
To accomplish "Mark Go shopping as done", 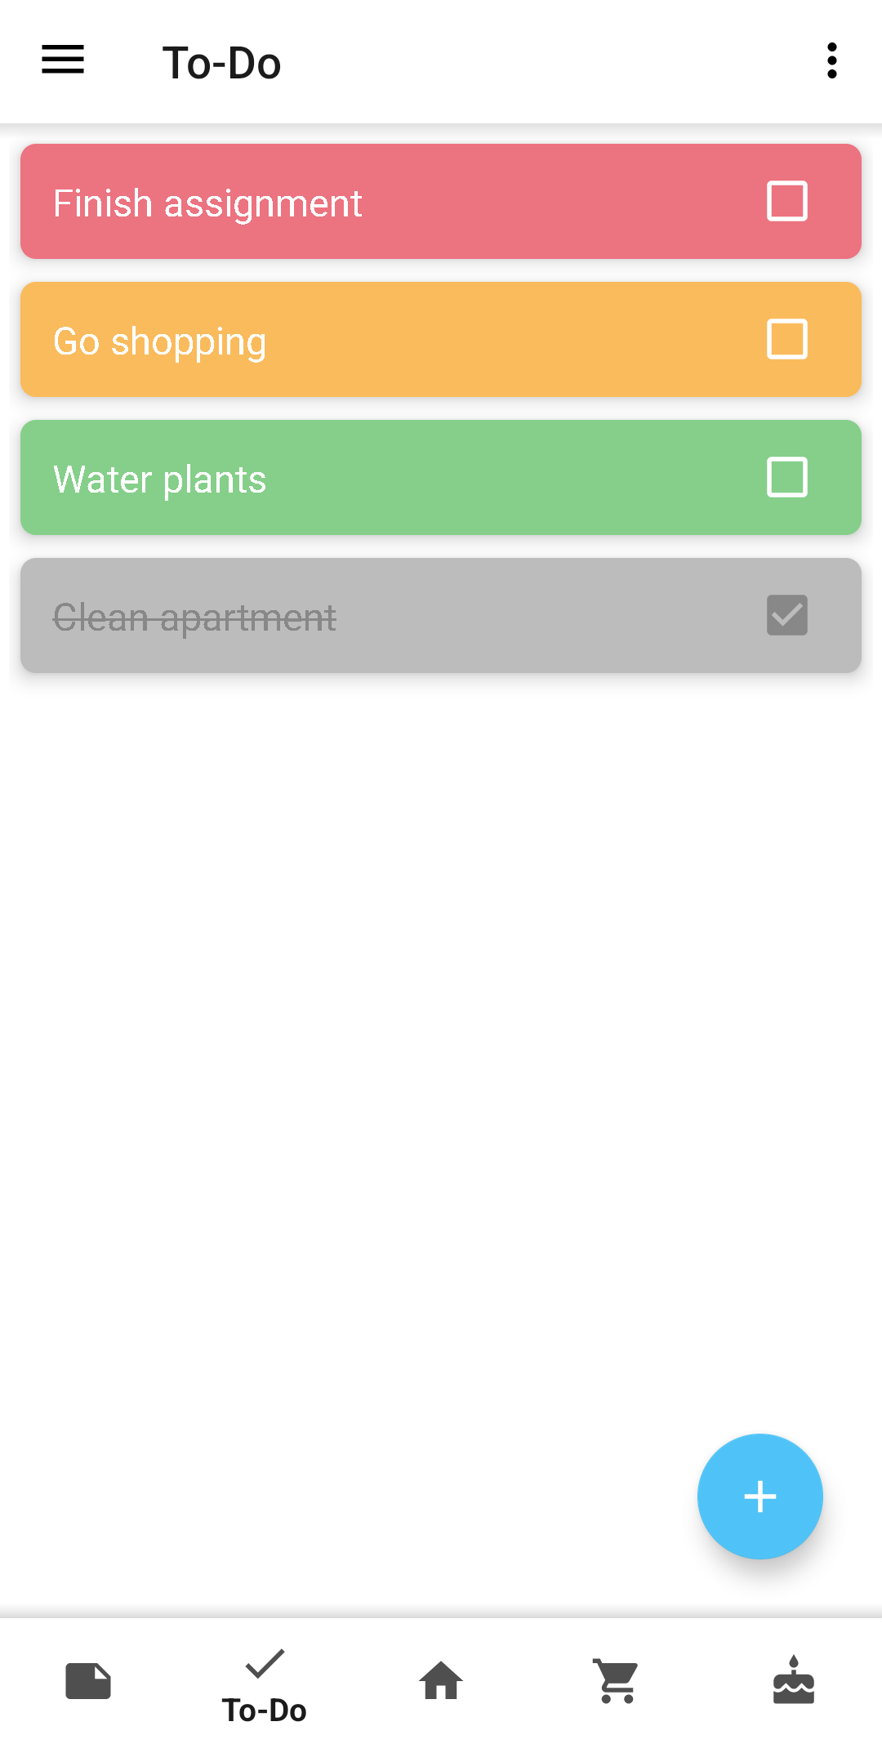I will [787, 340].
